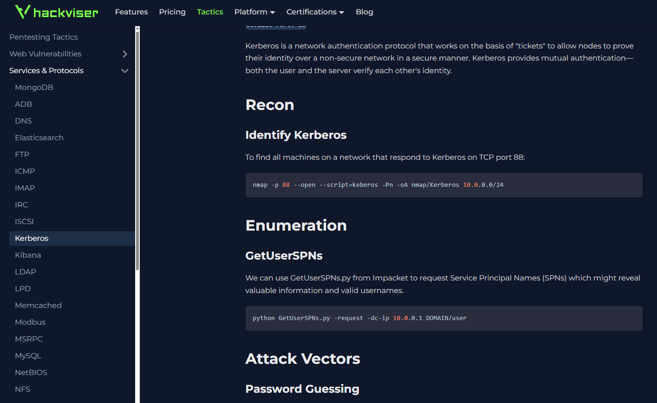This screenshot has height=403, width=657.
Task: Select Kerberos in the sidebar
Action: 32,238
